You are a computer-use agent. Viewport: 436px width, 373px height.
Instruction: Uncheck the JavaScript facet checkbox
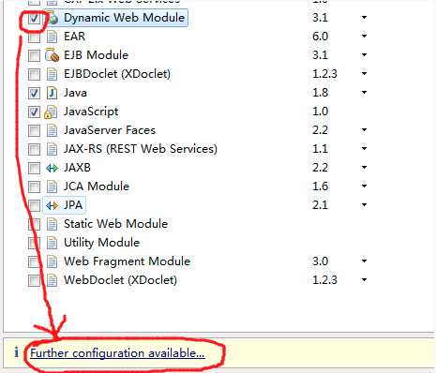[x=34, y=112]
